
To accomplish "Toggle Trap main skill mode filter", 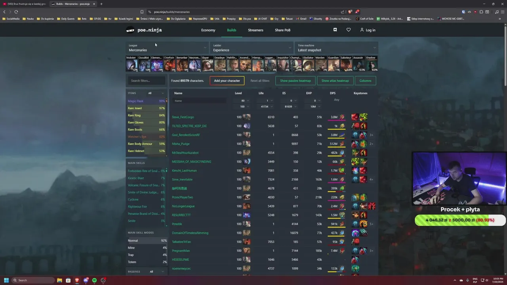I will pos(147,255).
